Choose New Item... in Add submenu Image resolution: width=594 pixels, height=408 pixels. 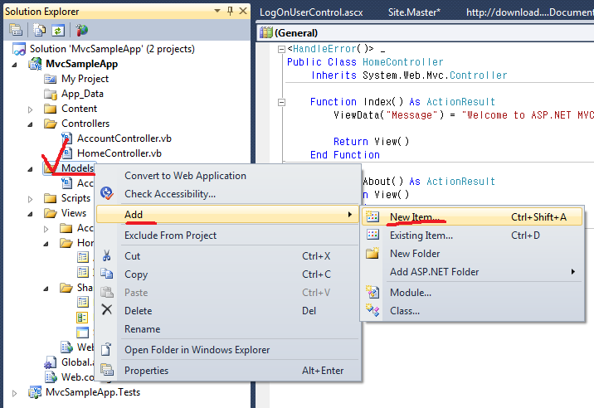click(472, 216)
